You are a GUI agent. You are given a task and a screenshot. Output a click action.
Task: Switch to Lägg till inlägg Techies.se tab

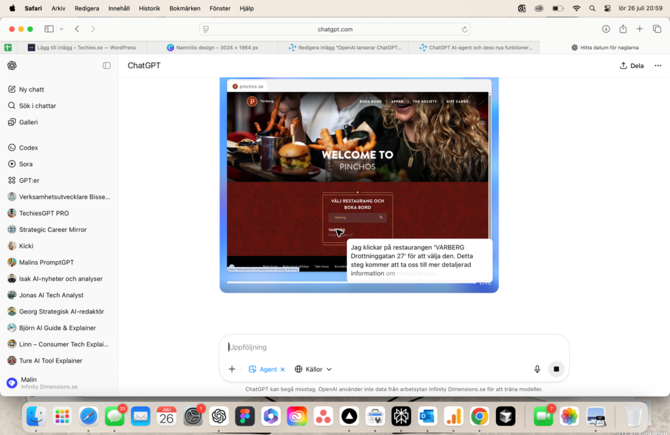click(82, 47)
